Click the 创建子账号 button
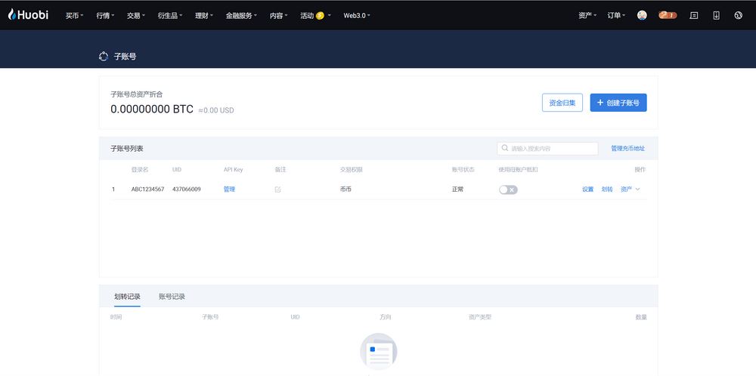 point(618,103)
